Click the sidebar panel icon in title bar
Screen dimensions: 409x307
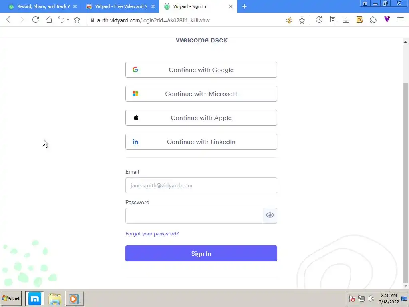[365, 4]
